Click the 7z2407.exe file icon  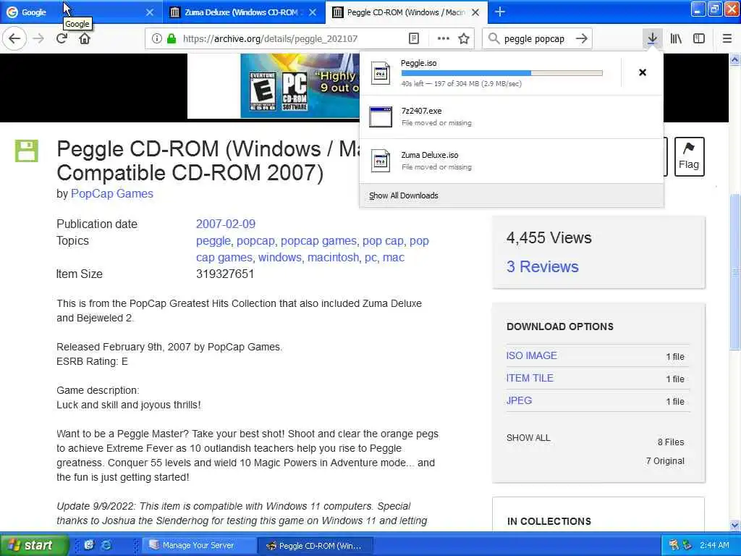(381, 117)
